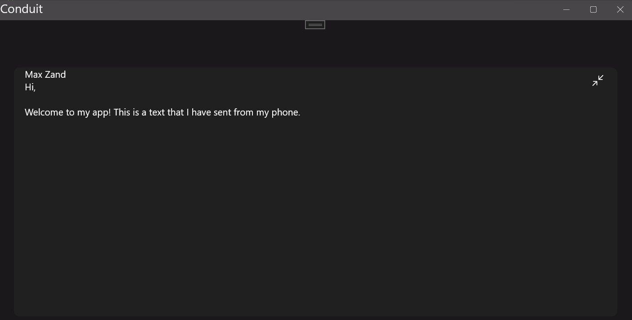The height and width of the screenshot is (320, 632).
Task: Click the word "have" in the message
Action: click(x=201, y=112)
